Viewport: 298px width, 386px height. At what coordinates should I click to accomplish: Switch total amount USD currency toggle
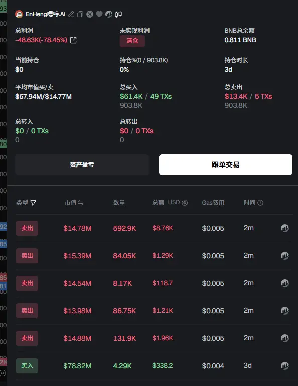[x=185, y=203]
